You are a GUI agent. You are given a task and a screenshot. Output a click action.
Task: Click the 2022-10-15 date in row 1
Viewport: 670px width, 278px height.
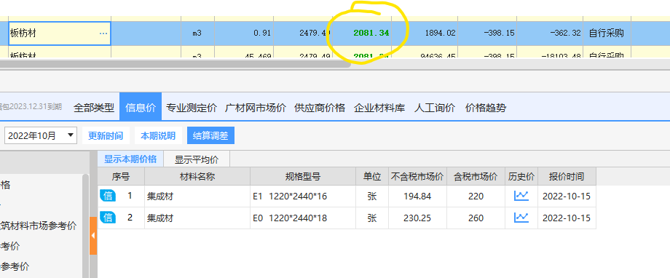coord(567,196)
